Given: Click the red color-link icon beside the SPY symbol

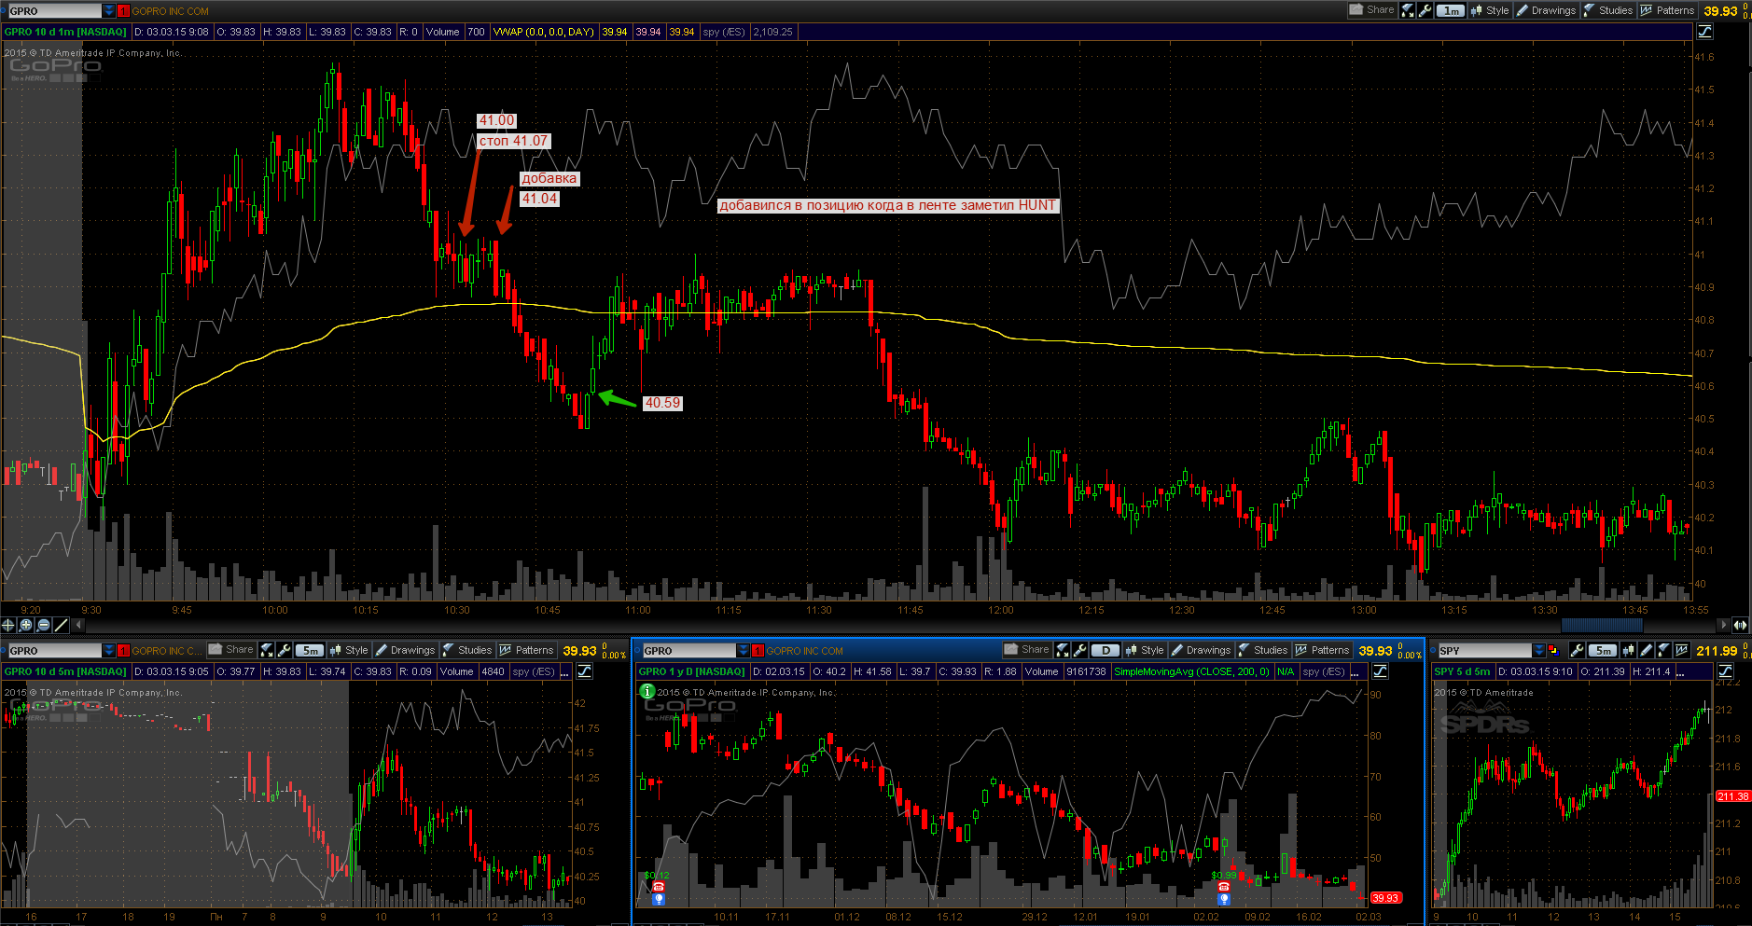Looking at the screenshot, I should [x=1553, y=650].
